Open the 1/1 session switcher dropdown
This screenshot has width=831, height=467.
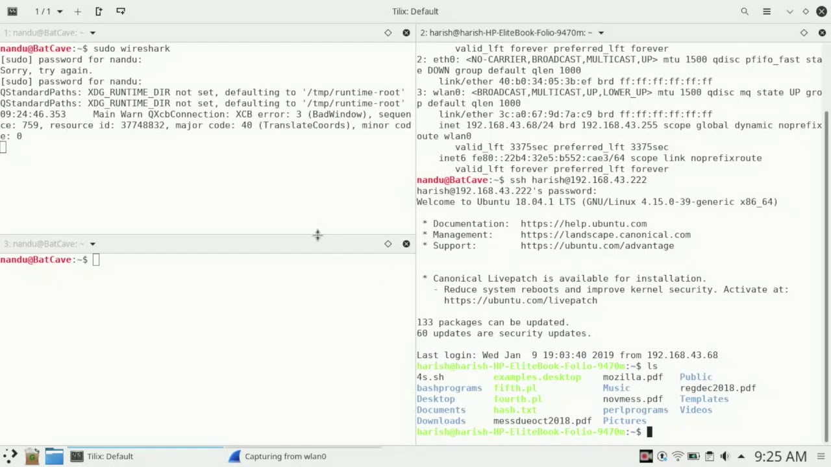49,11
